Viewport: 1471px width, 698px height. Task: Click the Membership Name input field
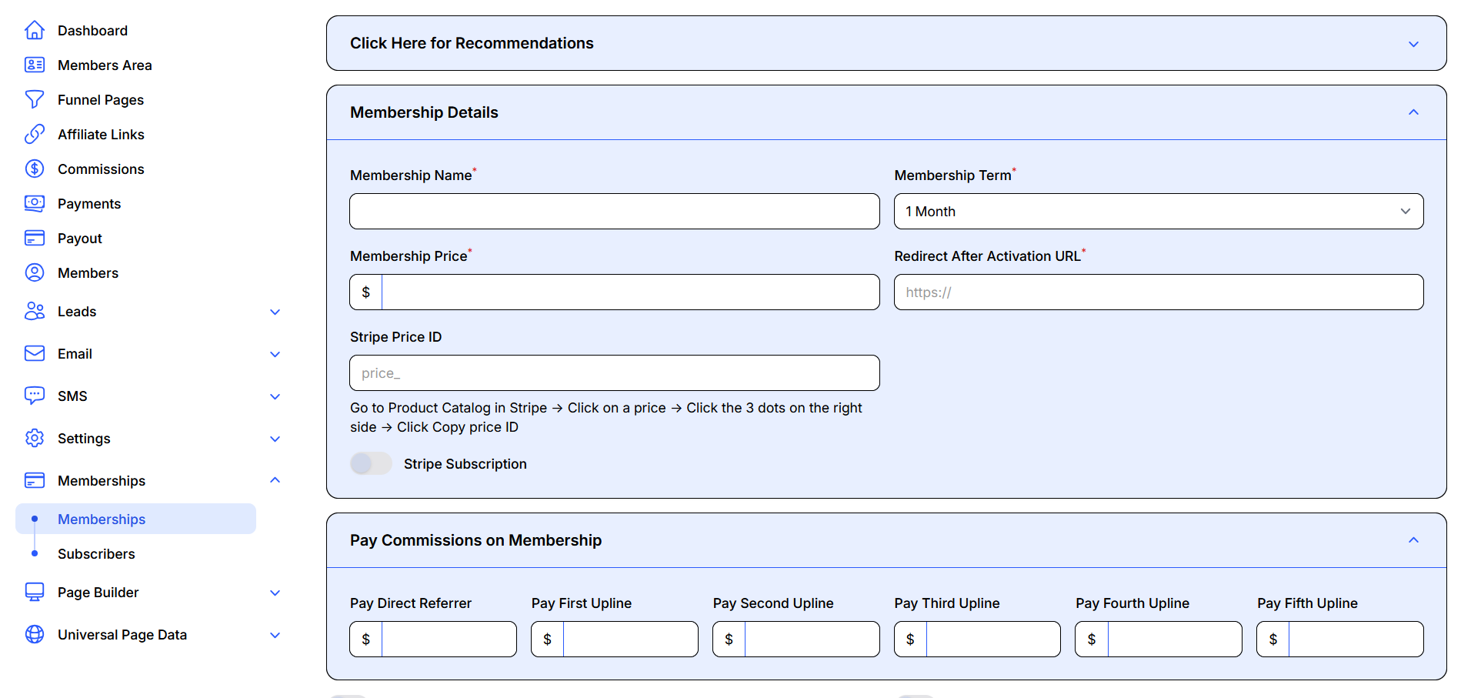click(614, 212)
